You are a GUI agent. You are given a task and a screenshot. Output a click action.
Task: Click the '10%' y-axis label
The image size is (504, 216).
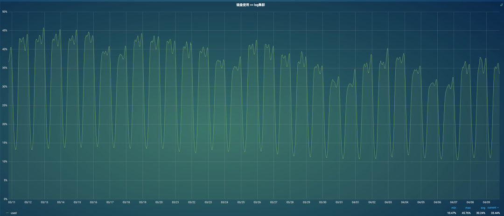point(5,162)
